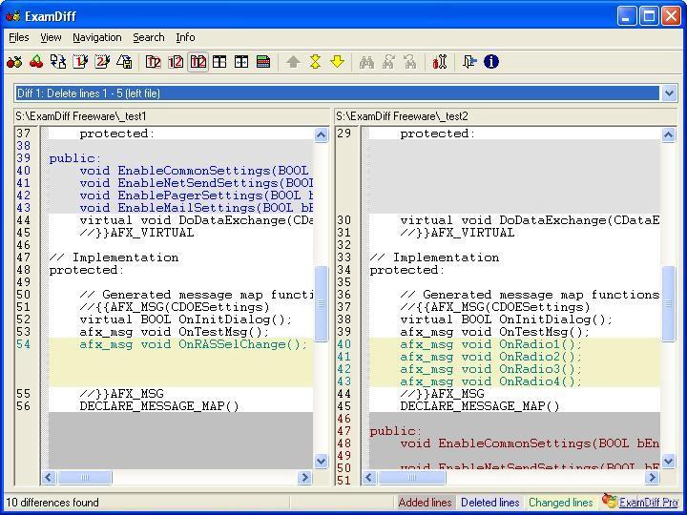Click left pane vertical scrollbar down arrow
Viewport: 687px width, 515px height.
click(322, 461)
